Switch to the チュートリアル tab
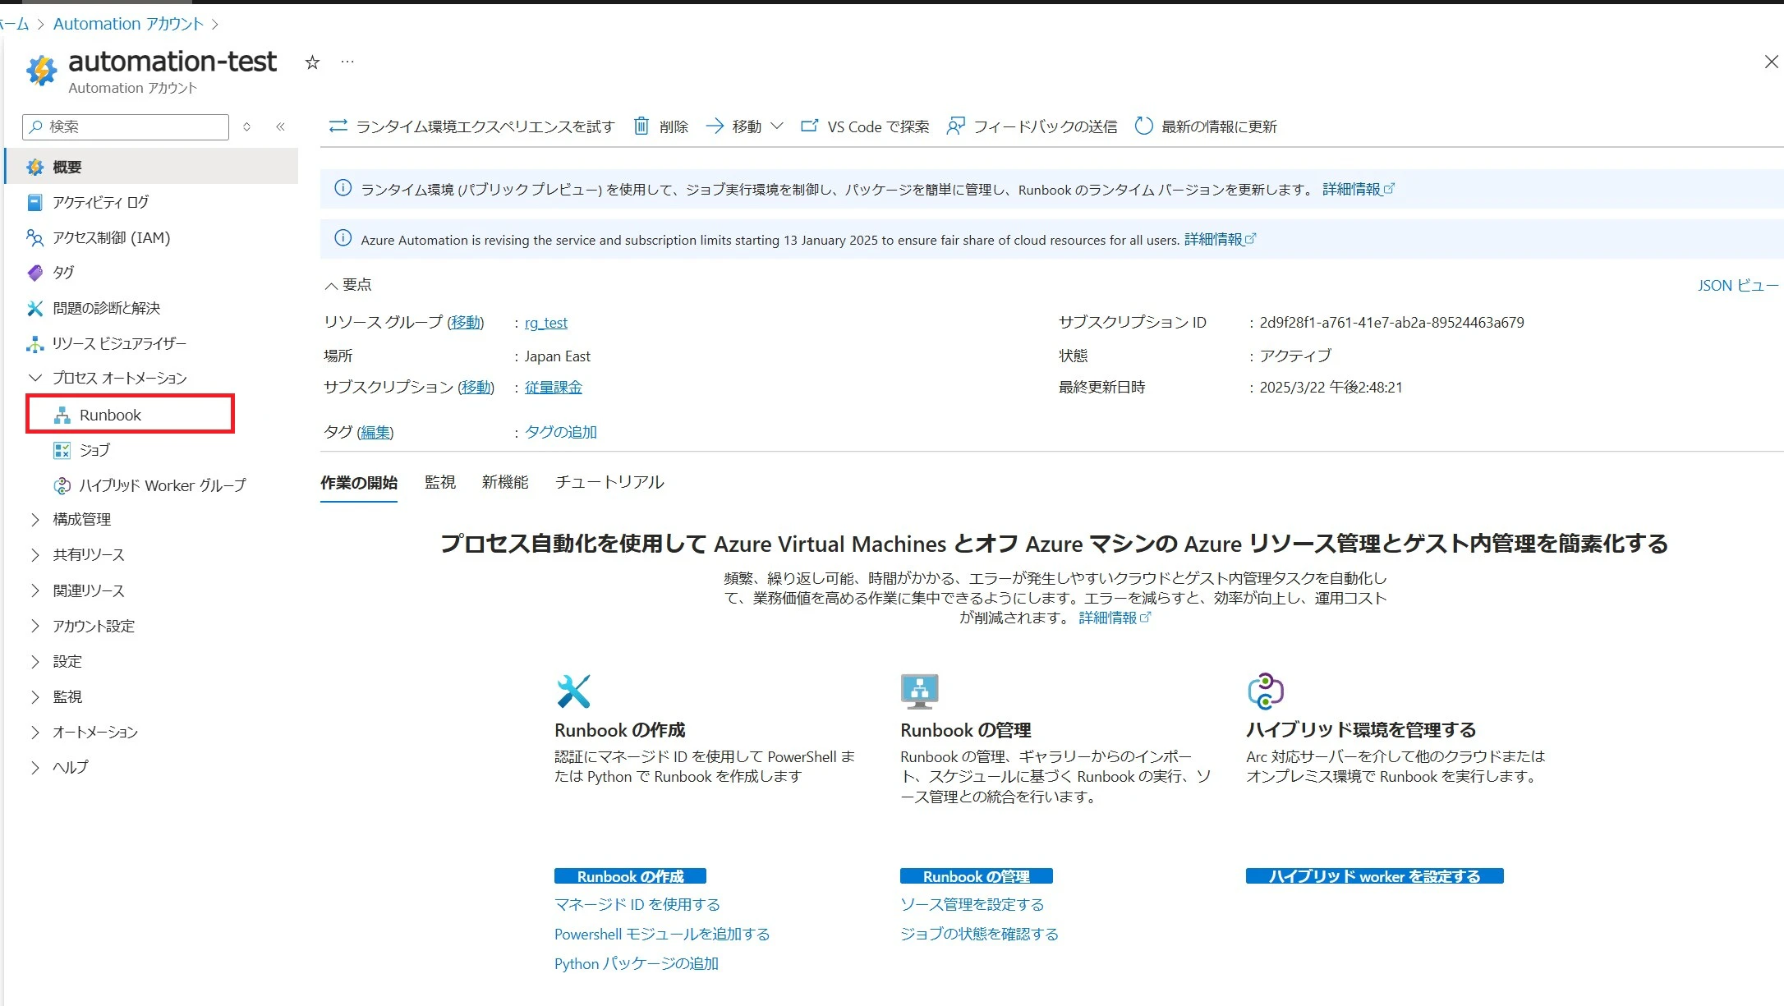This screenshot has width=1784, height=1006. point(609,482)
